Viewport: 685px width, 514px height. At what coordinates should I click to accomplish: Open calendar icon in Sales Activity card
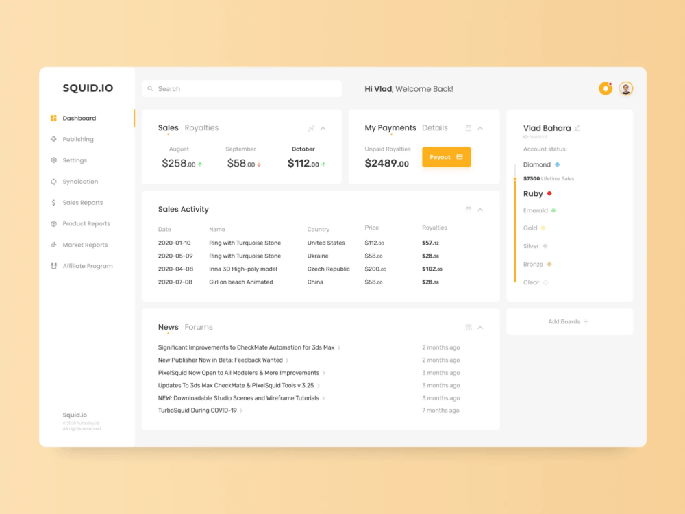click(469, 210)
